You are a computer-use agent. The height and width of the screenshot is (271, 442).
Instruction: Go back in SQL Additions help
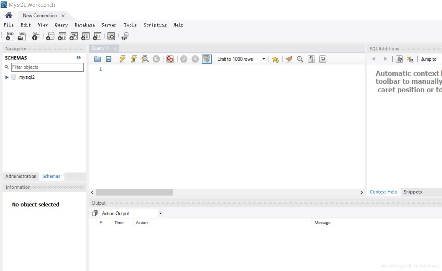point(374,59)
